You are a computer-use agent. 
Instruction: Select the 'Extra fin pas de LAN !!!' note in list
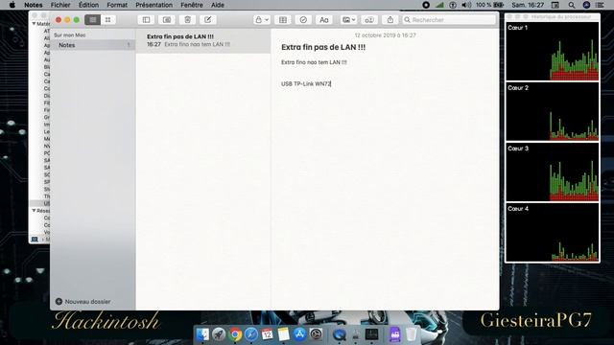coord(203,40)
